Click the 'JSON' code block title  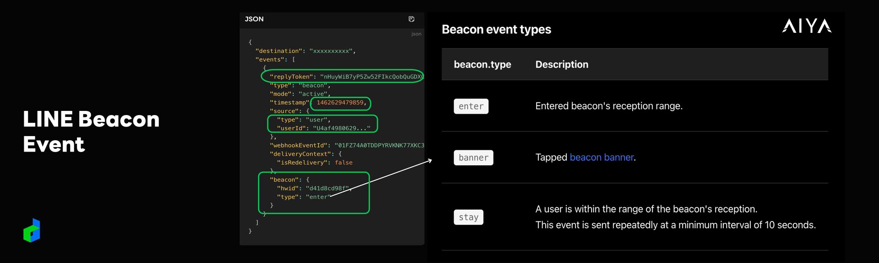(x=254, y=19)
